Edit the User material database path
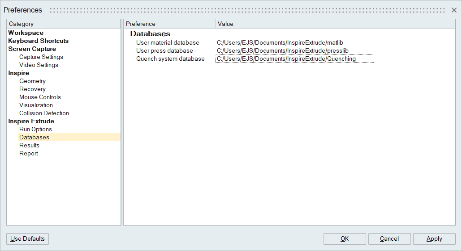462x251 pixels. (280, 43)
